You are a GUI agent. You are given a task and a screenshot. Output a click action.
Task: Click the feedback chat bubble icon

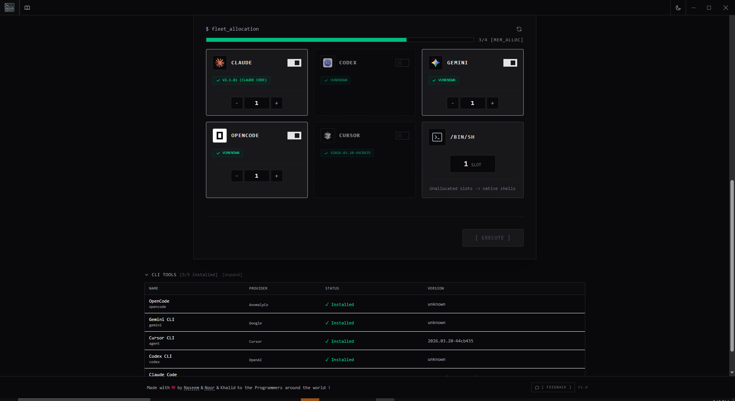(x=537, y=388)
